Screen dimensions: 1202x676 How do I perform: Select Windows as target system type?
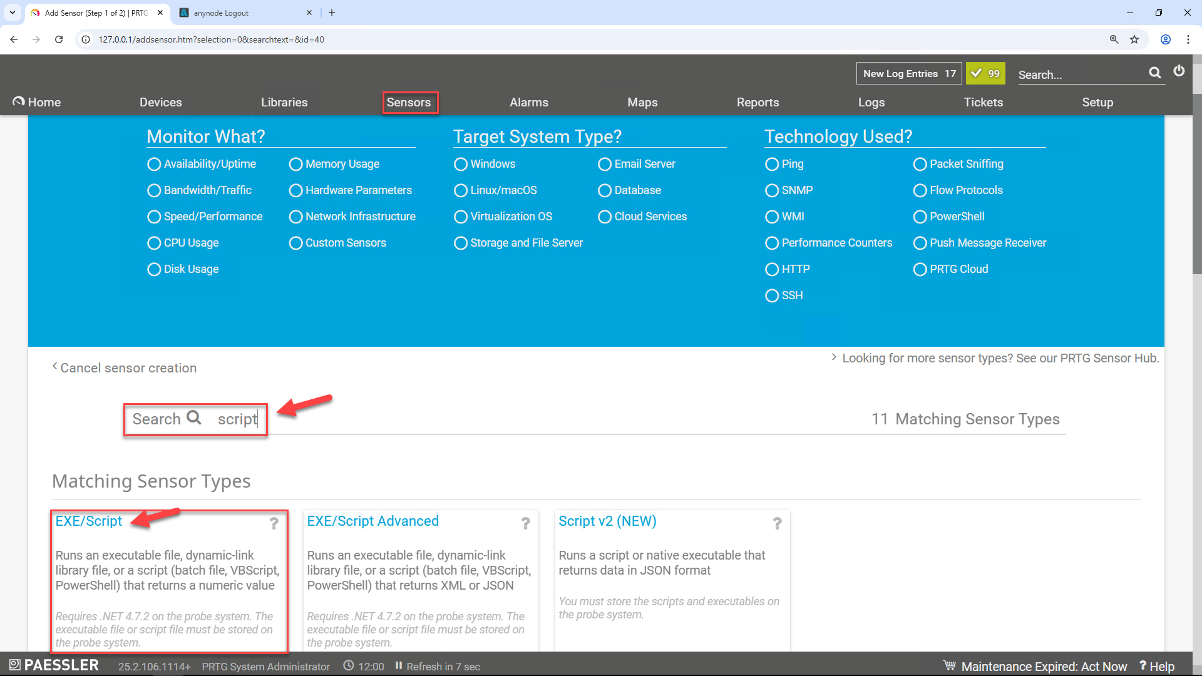(x=461, y=164)
